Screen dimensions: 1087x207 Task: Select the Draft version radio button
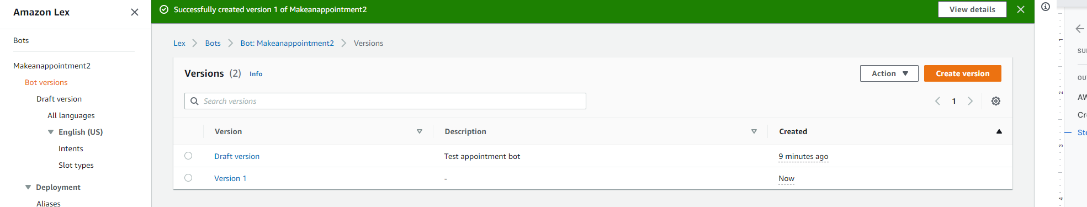pyautogui.click(x=188, y=156)
